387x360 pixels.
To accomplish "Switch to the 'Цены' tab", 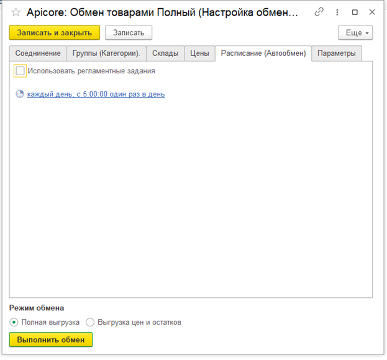I will pos(199,53).
